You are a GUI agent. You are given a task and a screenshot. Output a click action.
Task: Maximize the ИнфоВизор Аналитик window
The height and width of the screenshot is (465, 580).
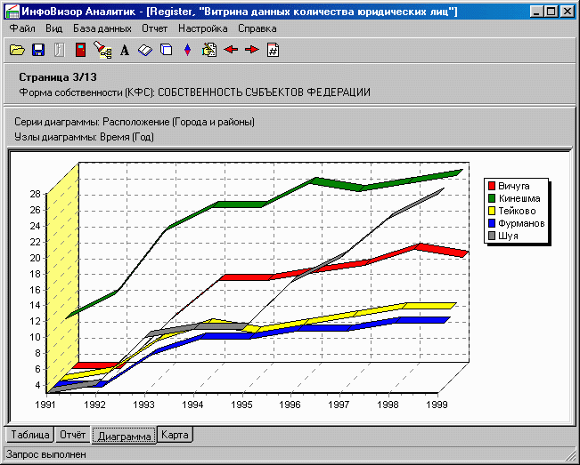[551, 12]
